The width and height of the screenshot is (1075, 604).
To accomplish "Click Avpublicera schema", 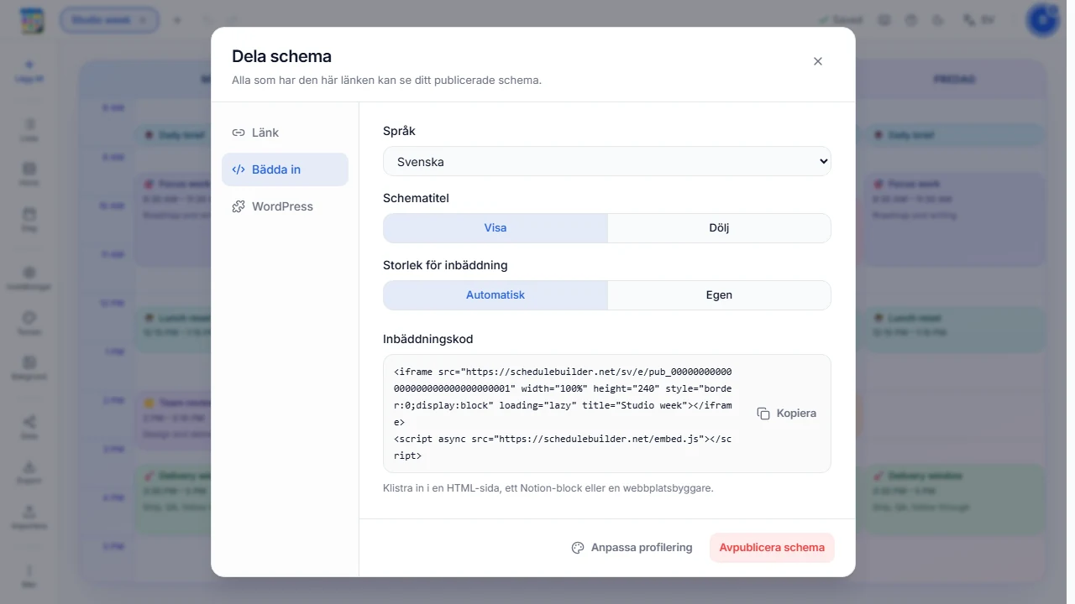I will coord(772,548).
